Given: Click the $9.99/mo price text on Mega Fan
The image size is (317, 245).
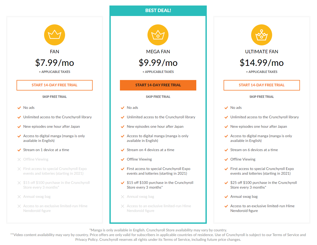Looking at the screenshot, I should click(x=158, y=63).
